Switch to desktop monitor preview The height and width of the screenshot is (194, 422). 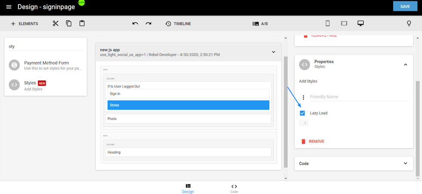pos(361,24)
